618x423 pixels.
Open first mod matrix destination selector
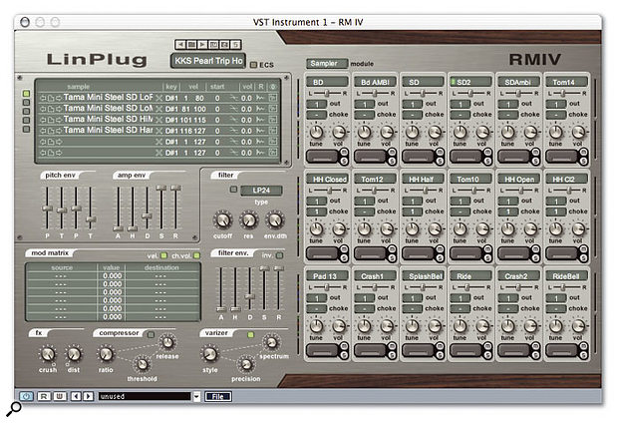coord(160,275)
